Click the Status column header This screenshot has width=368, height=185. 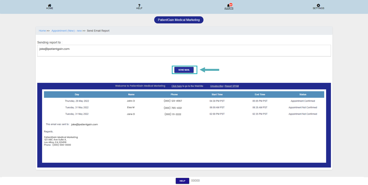click(303, 95)
